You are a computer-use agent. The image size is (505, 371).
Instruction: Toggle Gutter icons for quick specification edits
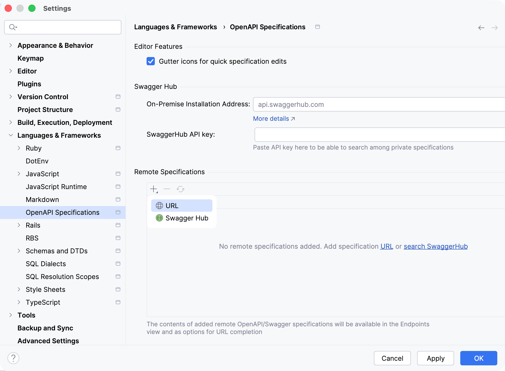[x=151, y=61]
